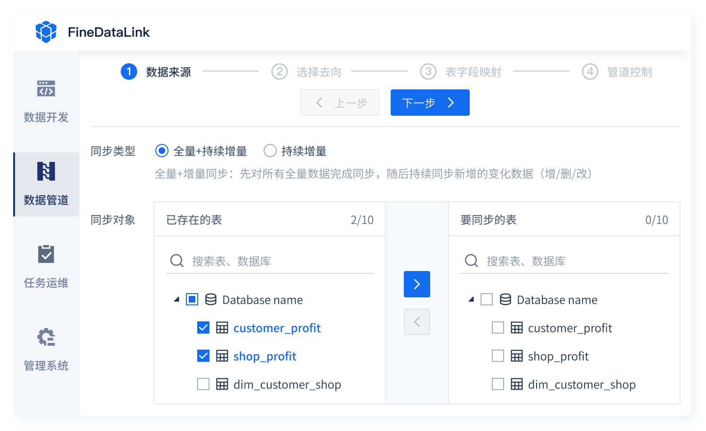Collapse Database name tree in 已存在的表
706x431 pixels.
click(176, 299)
